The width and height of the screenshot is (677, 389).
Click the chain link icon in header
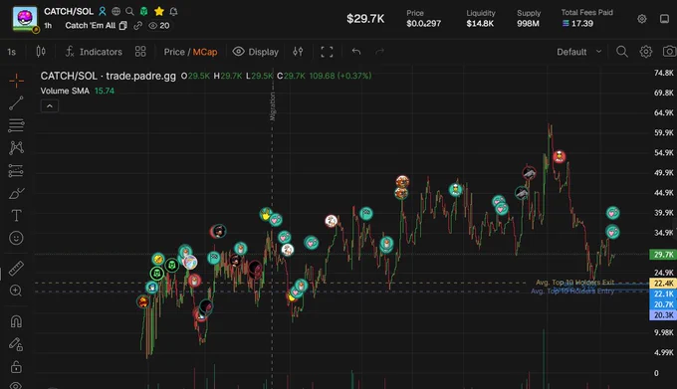point(137,26)
